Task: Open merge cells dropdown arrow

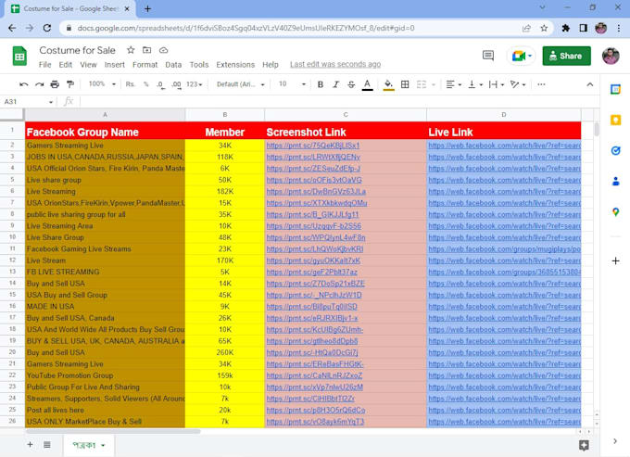Action: point(434,84)
